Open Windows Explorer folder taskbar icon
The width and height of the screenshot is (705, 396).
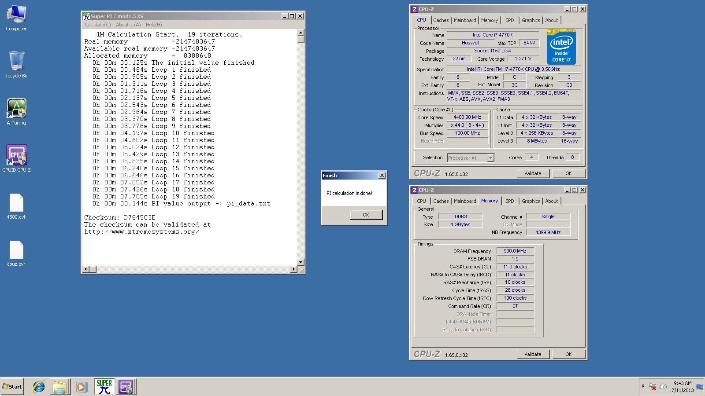[59, 387]
